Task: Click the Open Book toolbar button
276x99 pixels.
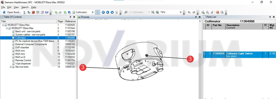Action: coord(12,12)
